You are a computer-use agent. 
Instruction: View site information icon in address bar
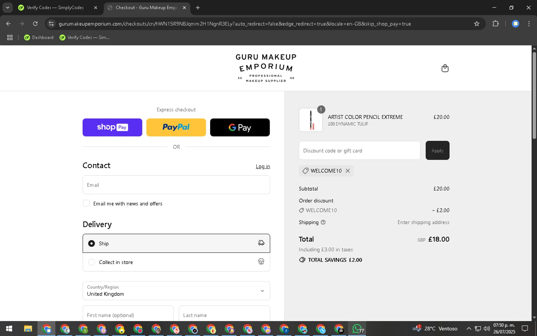click(x=51, y=24)
